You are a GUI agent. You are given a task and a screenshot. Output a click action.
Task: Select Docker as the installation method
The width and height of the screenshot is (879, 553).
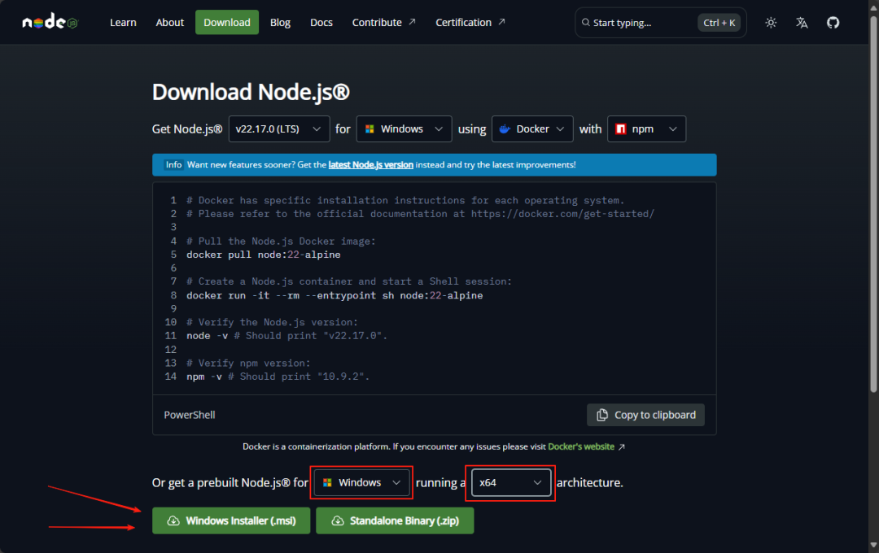[532, 128]
